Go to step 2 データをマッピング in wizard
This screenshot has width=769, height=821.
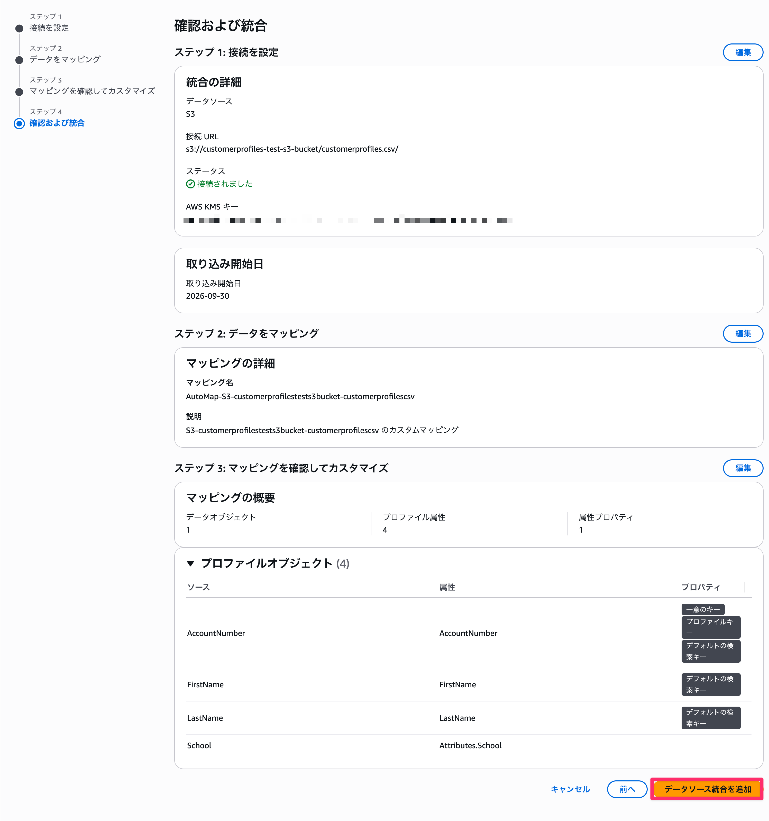point(65,59)
